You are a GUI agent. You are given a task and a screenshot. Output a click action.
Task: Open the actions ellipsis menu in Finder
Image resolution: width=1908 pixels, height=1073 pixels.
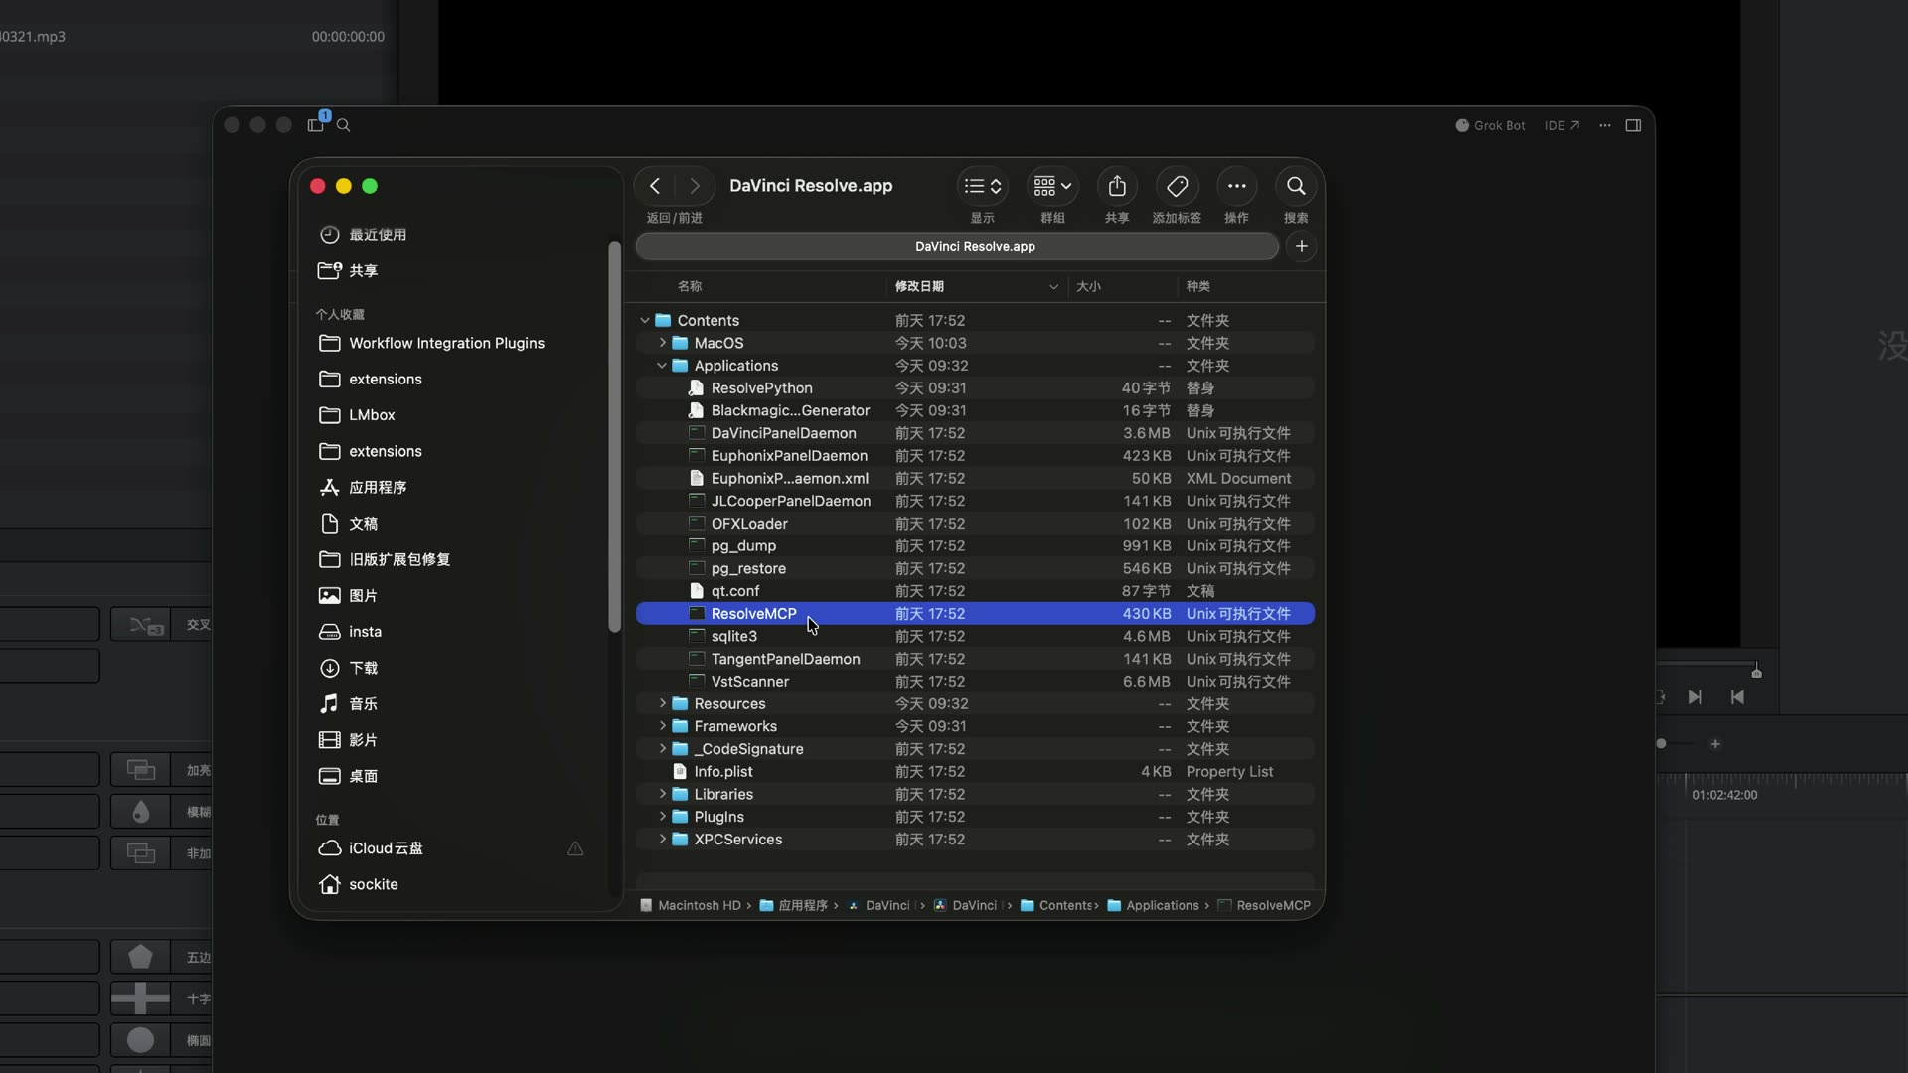pyautogui.click(x=1236, y=186)
